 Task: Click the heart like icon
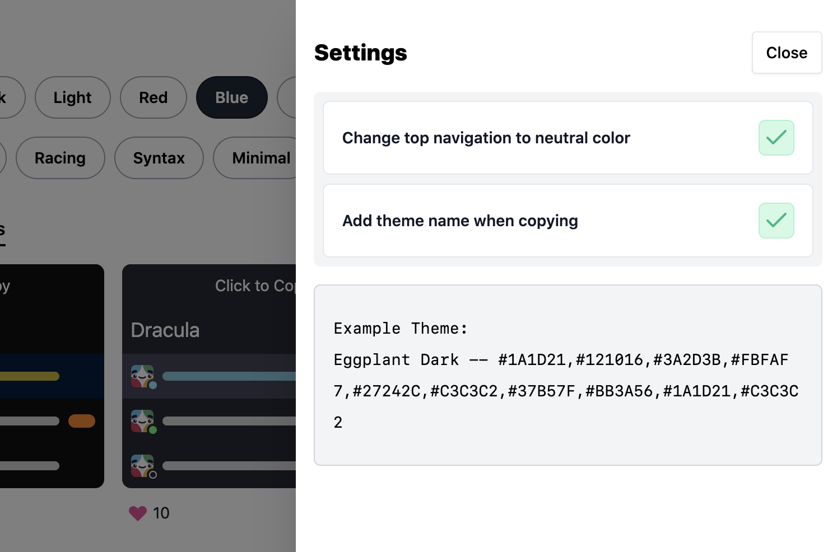pos(137,513)
